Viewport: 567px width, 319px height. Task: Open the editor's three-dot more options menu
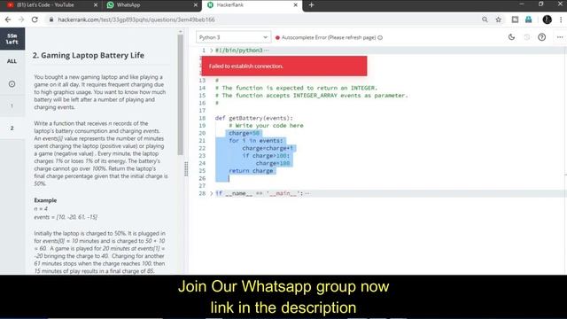pyautogui.click(x=560, y=37)
